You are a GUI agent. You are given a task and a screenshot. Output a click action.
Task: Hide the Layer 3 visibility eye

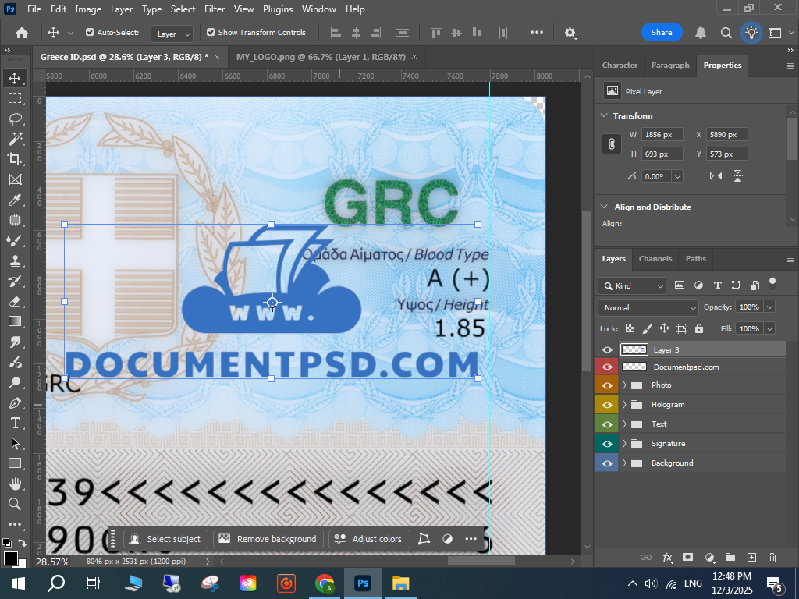(607, 350)
